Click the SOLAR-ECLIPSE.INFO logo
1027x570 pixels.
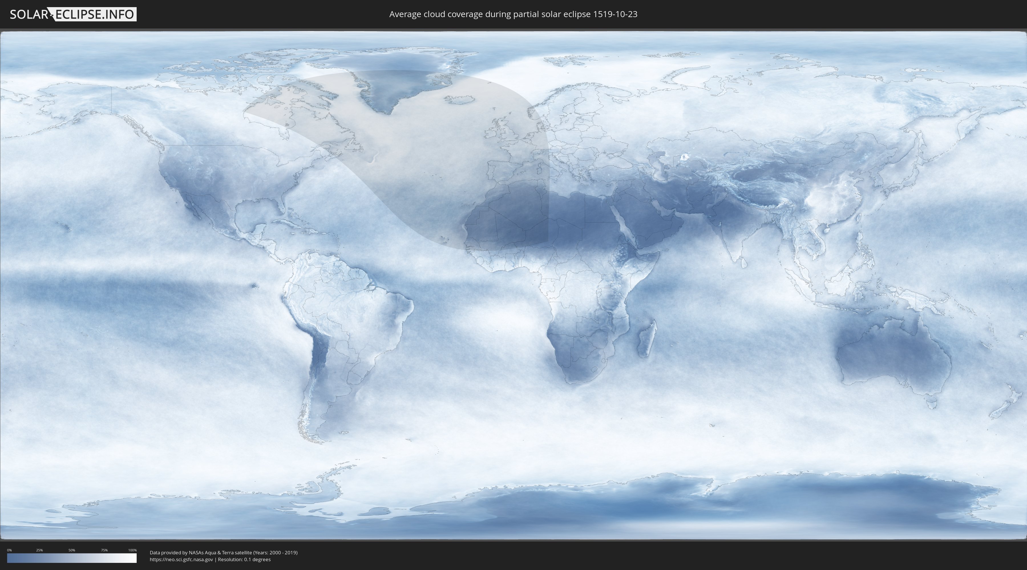pyautogui.click(x=73, y=14)
